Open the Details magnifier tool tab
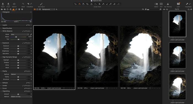 (16, 9)
